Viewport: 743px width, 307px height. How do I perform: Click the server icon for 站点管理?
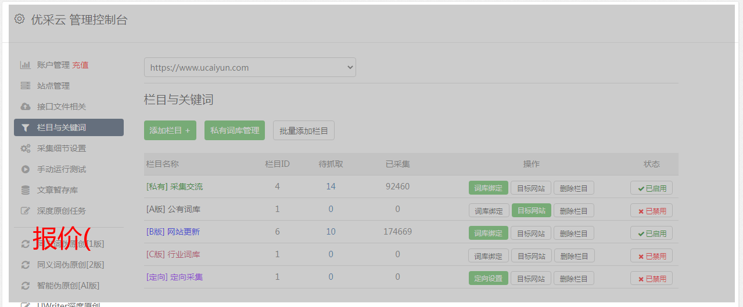point(26,86)
